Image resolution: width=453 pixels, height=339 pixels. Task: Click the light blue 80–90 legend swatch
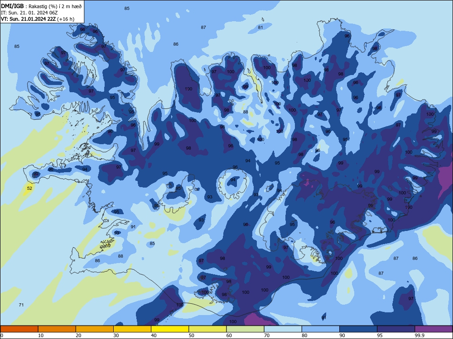(321, 329)
